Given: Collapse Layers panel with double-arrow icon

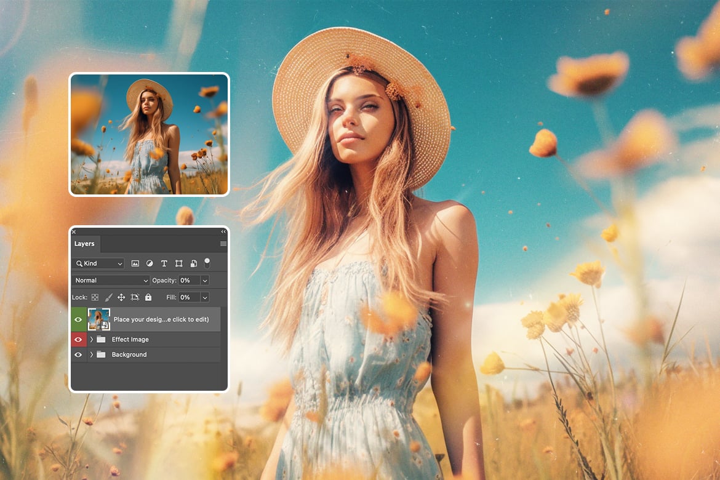Looking at the screenshot, I should pyautogui.click(x=223, y=232).
